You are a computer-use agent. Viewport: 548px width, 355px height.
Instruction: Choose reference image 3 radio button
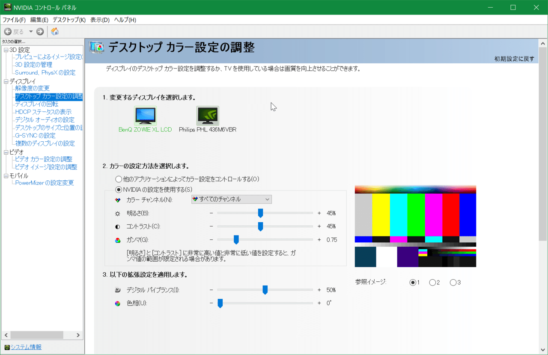pyautogui.click(x=453, y=283)
